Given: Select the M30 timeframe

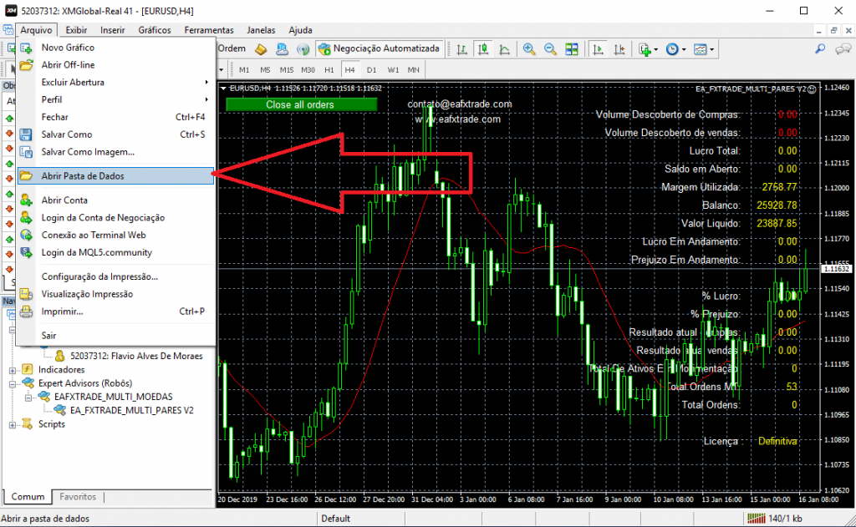Looking at the screenshot, I should click(x=308, y=70).
